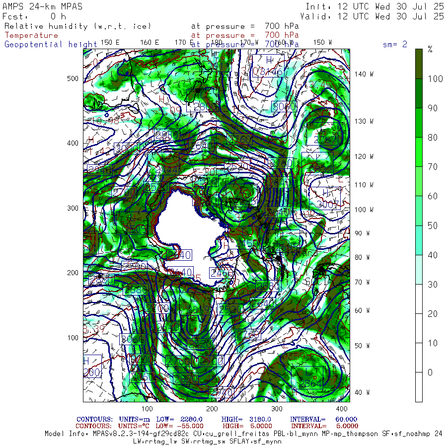Click the "50 W" longitude label
The image size is (447, 447).
tap(362, 346)
